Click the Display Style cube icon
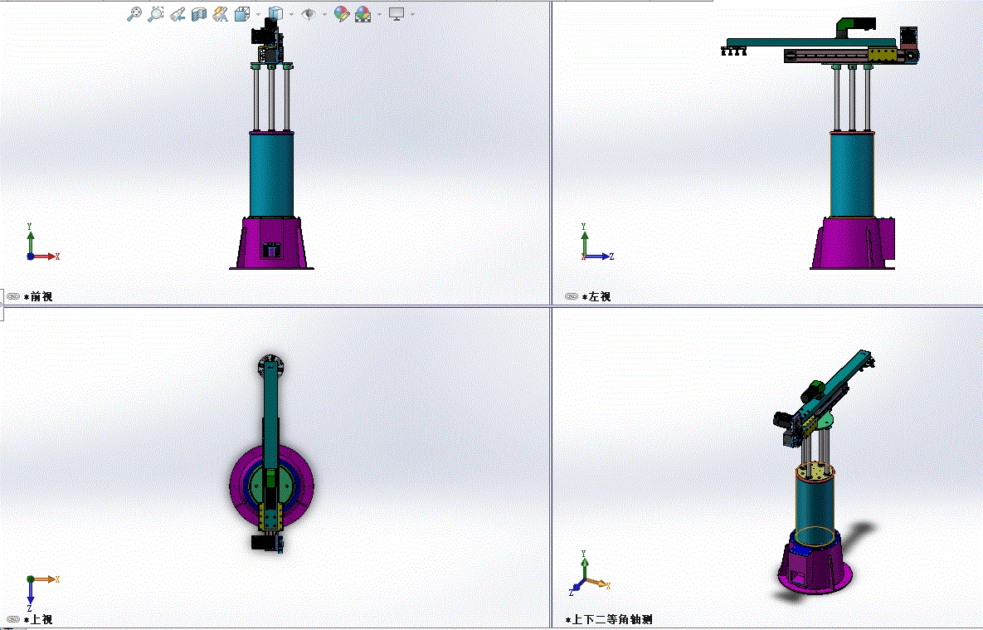Screen dimensions: 983x630 275,14
